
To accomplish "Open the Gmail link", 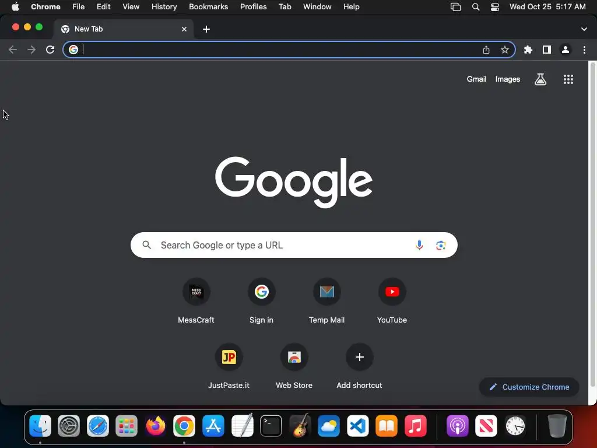I will (x=477, y=79).
